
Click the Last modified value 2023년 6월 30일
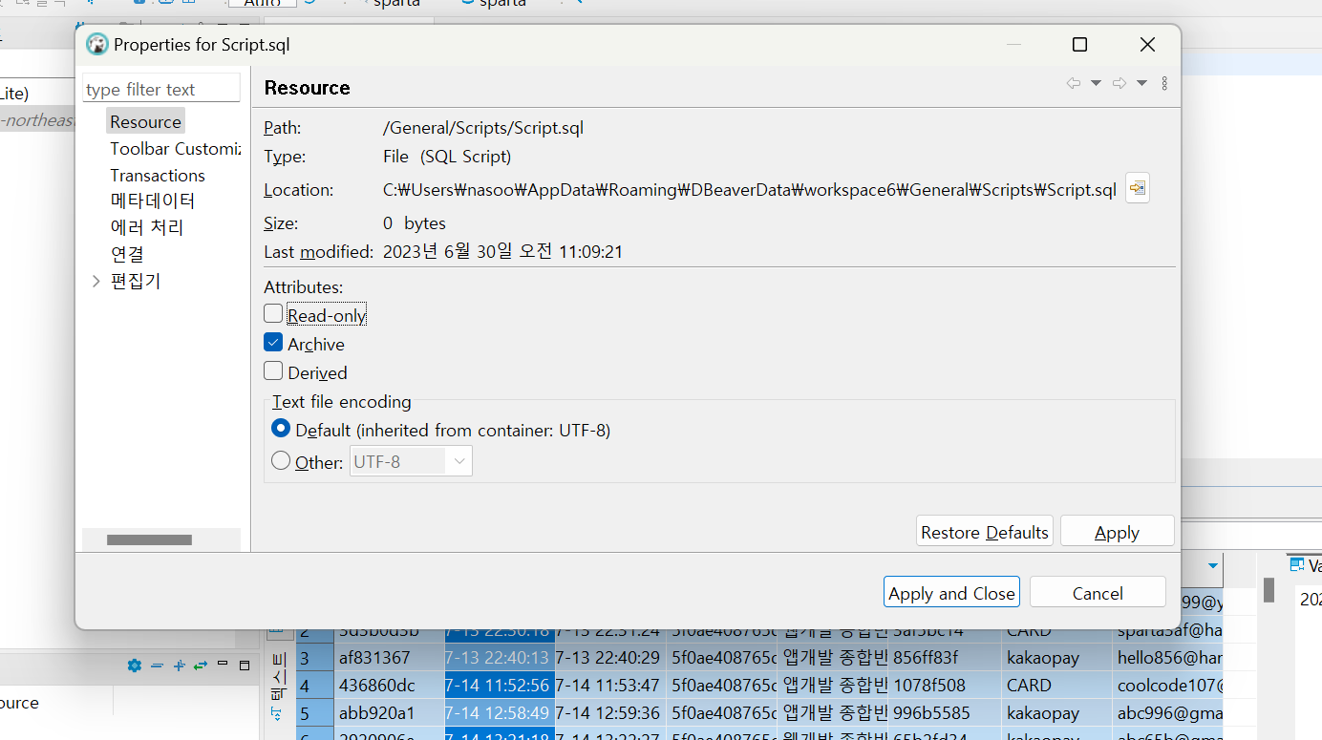click(x=502, y=252)
